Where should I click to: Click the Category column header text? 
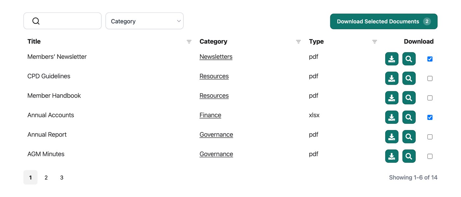click(213, 41)
